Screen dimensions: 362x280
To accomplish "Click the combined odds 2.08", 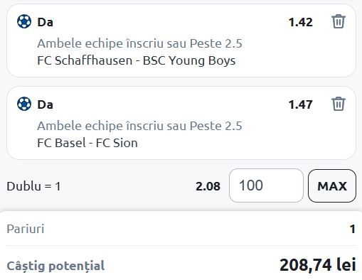I will (208, 186).
